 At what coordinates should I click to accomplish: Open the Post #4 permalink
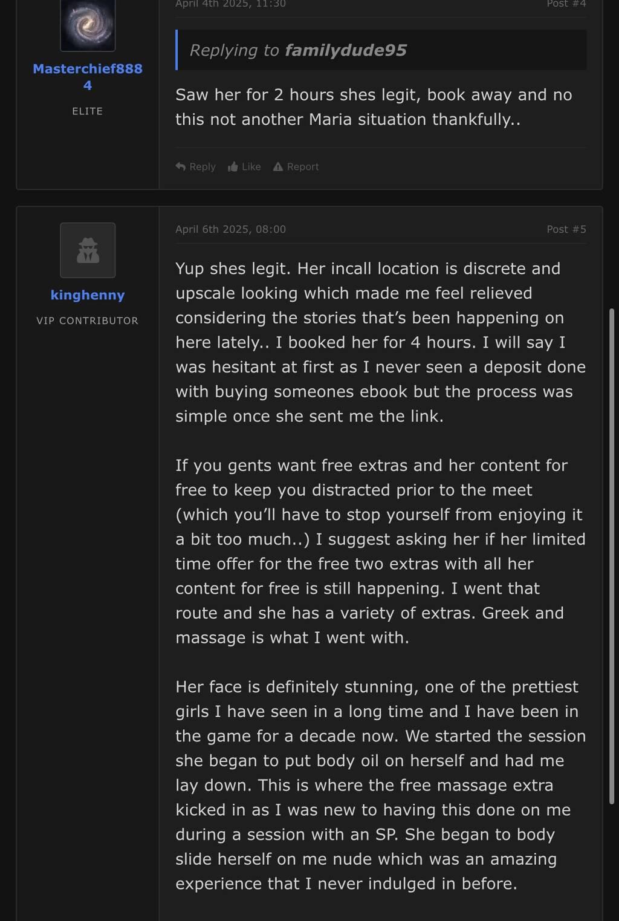click(566, 4)
